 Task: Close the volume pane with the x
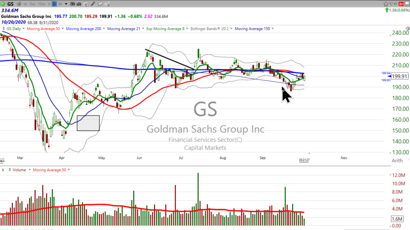coord(3,170)
